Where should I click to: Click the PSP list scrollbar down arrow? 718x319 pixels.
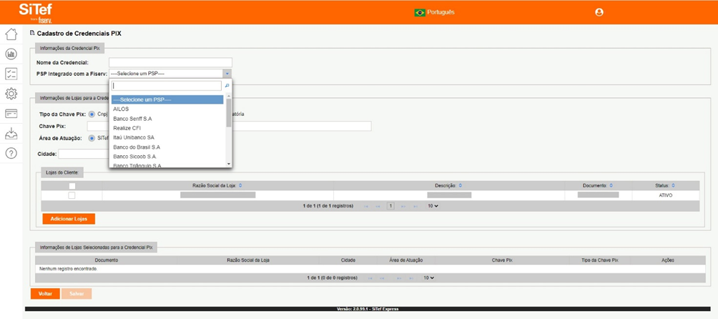(x=229, y=164)
